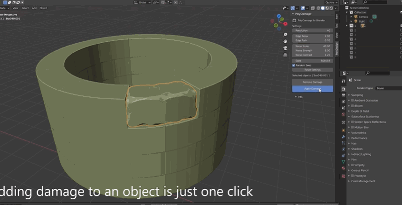Select wireframe viewport shading mode
The width and height of the screenshot is (402, 205).
tap(319, 8)
